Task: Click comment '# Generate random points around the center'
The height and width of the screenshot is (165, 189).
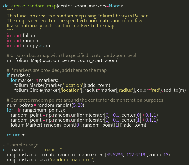Action: pyautogui.click(x=85, y=100)
